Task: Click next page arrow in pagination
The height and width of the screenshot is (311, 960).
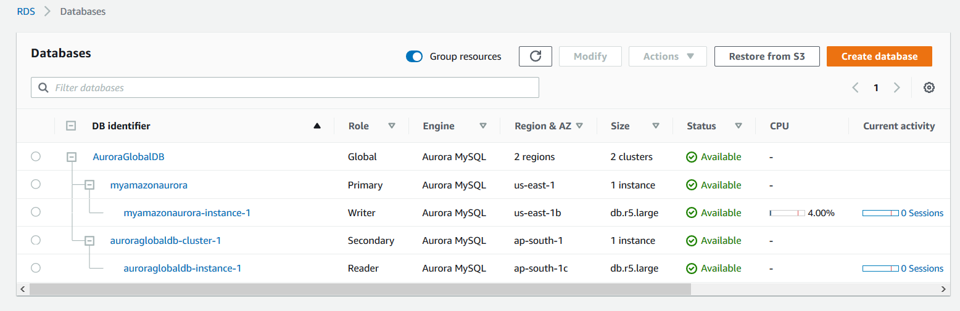Action: (896, 87)
